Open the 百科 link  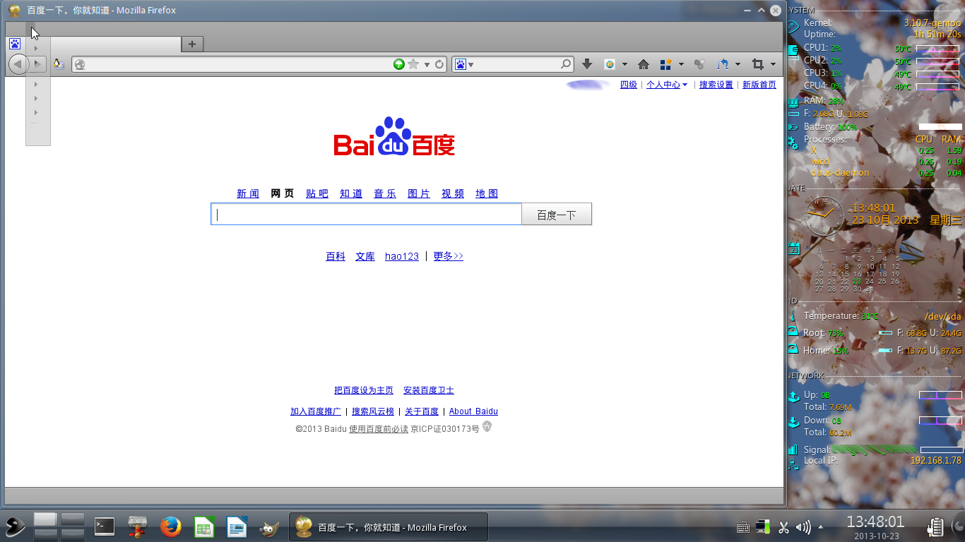[336, 256]
